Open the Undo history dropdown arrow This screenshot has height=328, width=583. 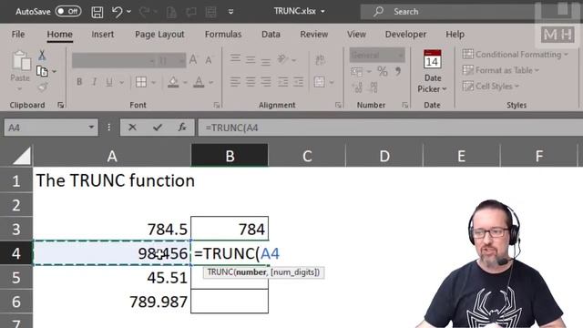tap(129, 12)
